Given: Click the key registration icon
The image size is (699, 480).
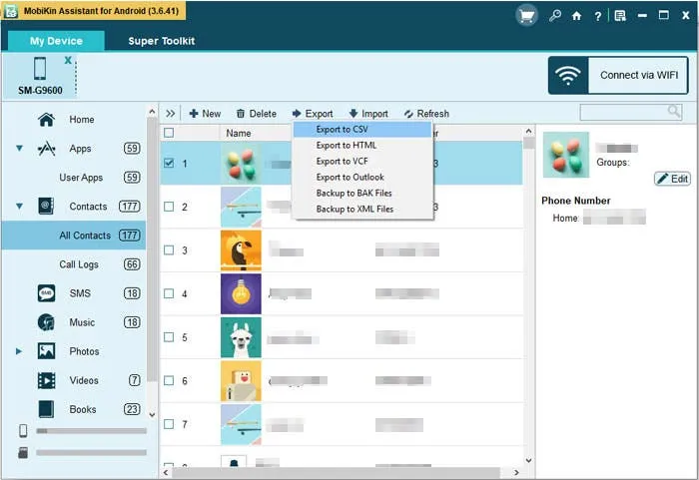Looking at the screenshot, I should (x=555, y=16).
